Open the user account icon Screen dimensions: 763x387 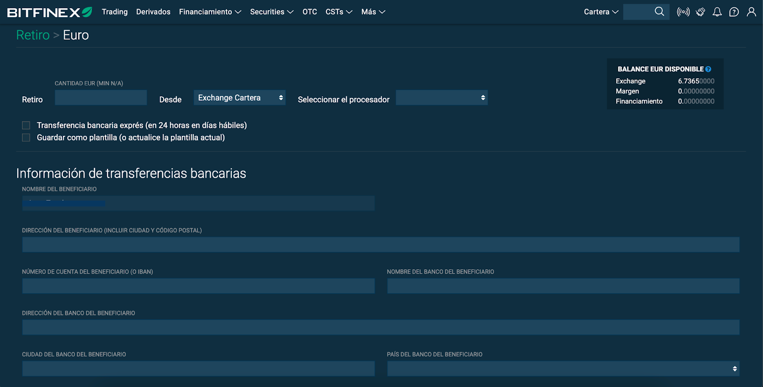pyautogui.click(x=752, y=12)
